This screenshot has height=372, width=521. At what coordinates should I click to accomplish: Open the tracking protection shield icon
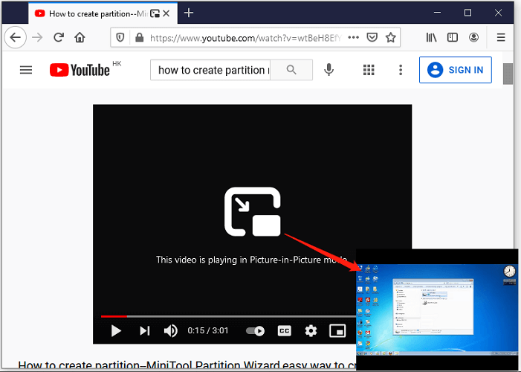click(120, 38)
